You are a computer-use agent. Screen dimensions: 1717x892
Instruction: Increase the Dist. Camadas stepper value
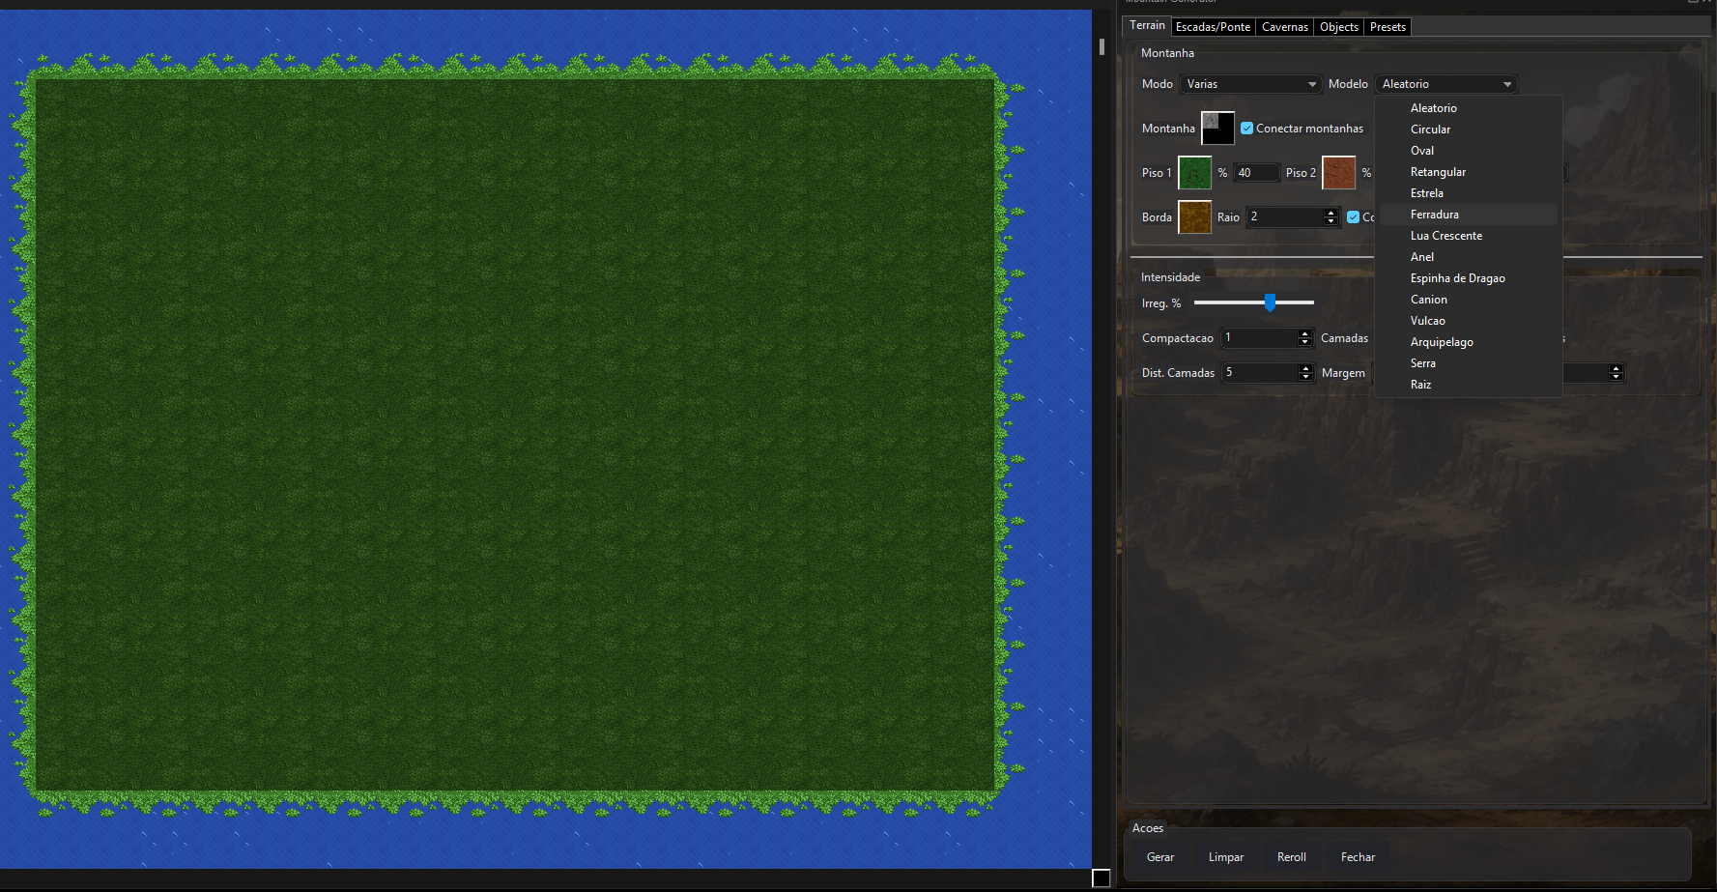coord(1306,368)
